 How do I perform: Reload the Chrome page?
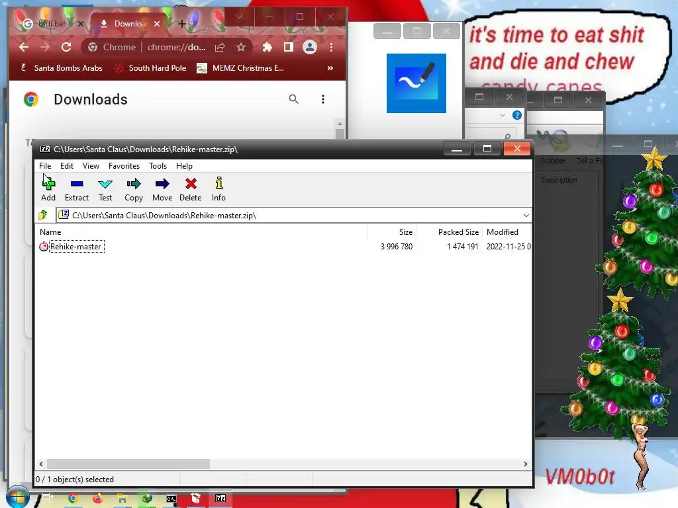click(66, 47)
